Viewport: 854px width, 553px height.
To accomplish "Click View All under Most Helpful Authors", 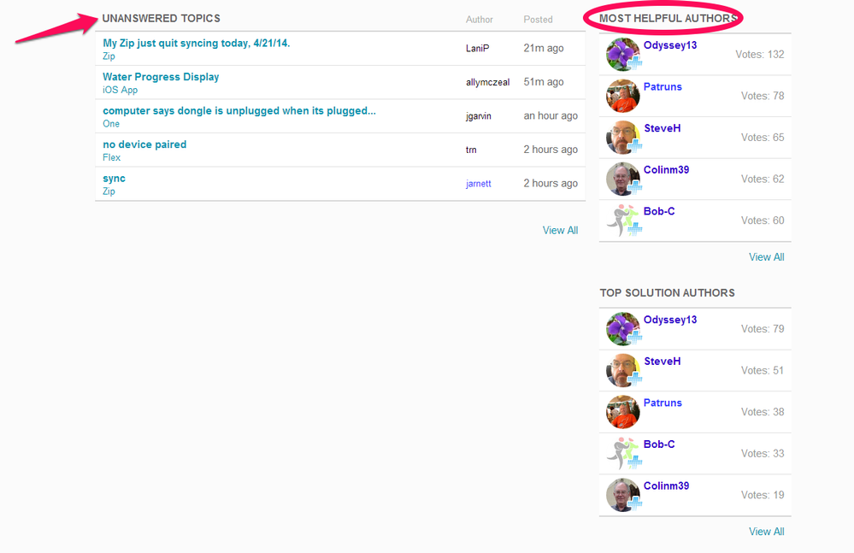I will point(766,257).
